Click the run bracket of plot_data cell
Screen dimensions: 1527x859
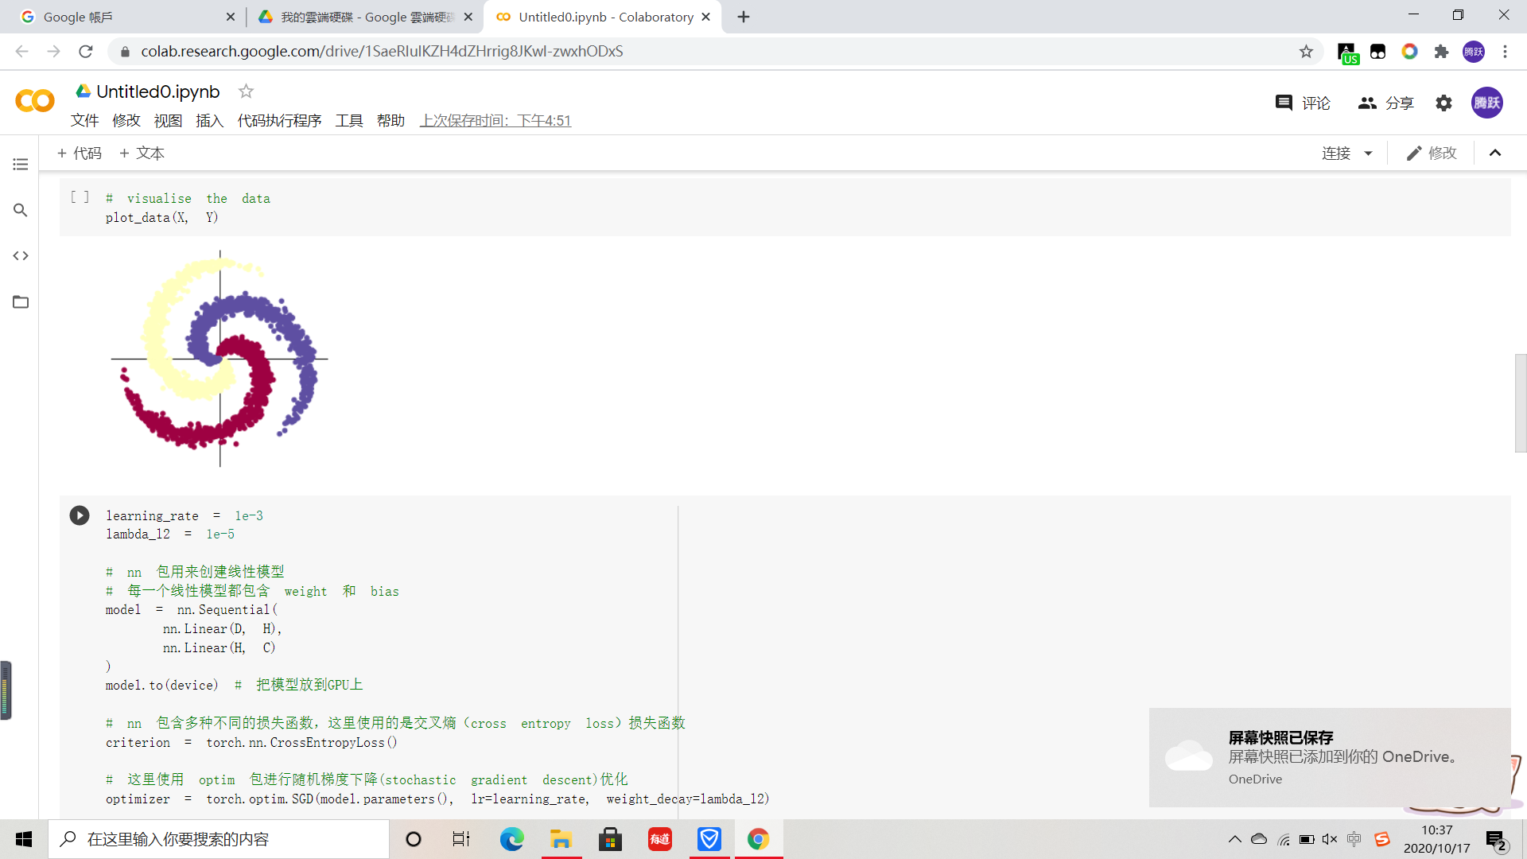pos(80,197)
